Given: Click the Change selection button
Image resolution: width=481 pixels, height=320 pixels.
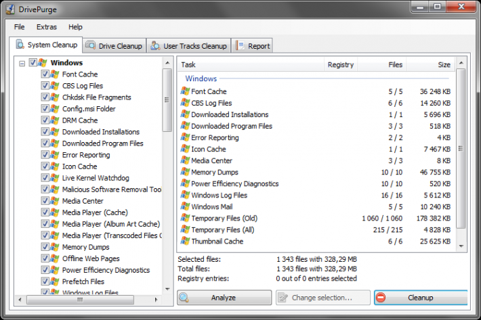Looking at the screenshot, I should coord(323,298).
